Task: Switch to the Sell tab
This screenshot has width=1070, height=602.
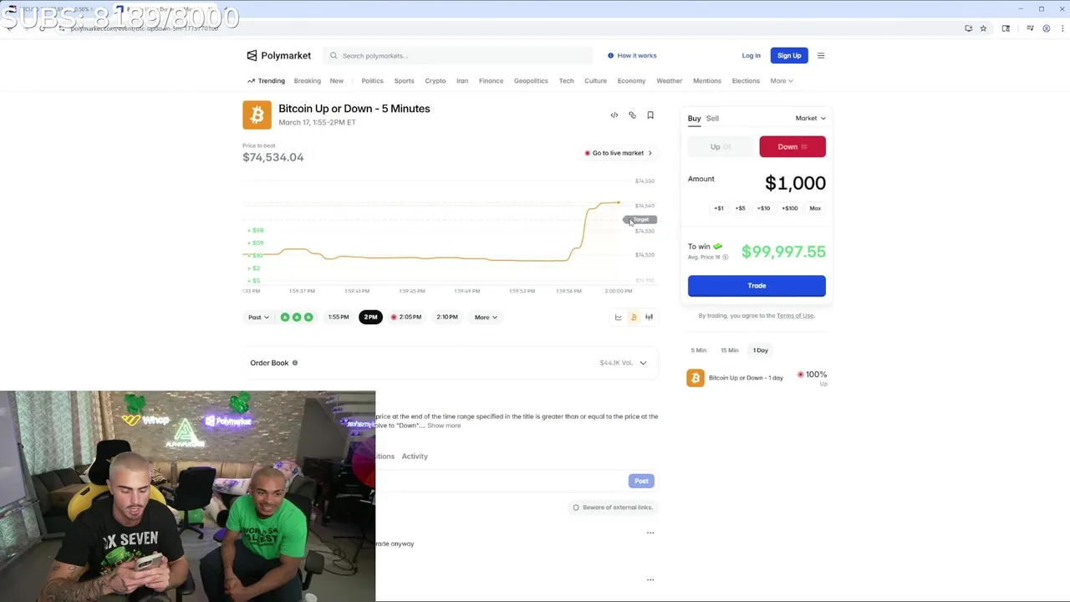Action: 712,119
